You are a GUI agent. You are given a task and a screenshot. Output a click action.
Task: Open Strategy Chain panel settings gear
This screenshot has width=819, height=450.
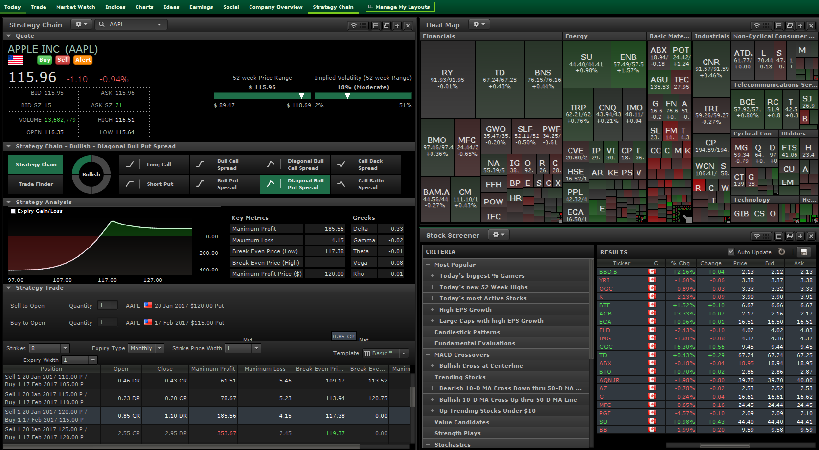(x=81, y=24)
